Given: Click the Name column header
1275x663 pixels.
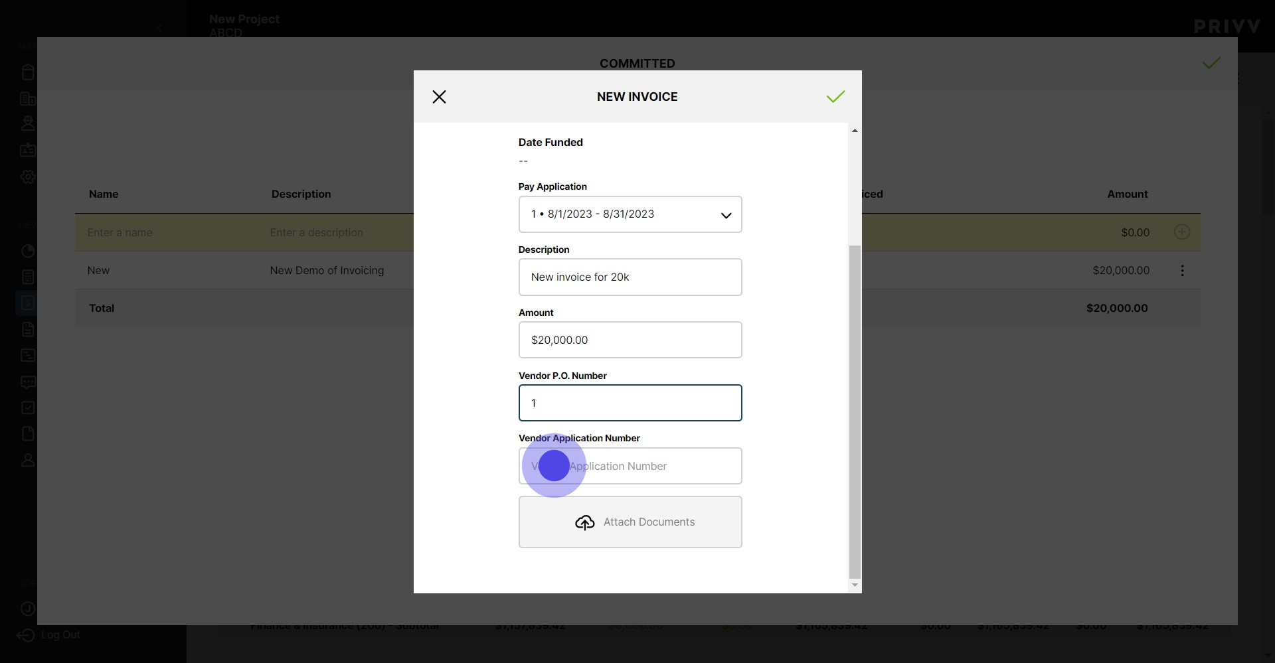Looking at the screenshot, I should 104,194.
